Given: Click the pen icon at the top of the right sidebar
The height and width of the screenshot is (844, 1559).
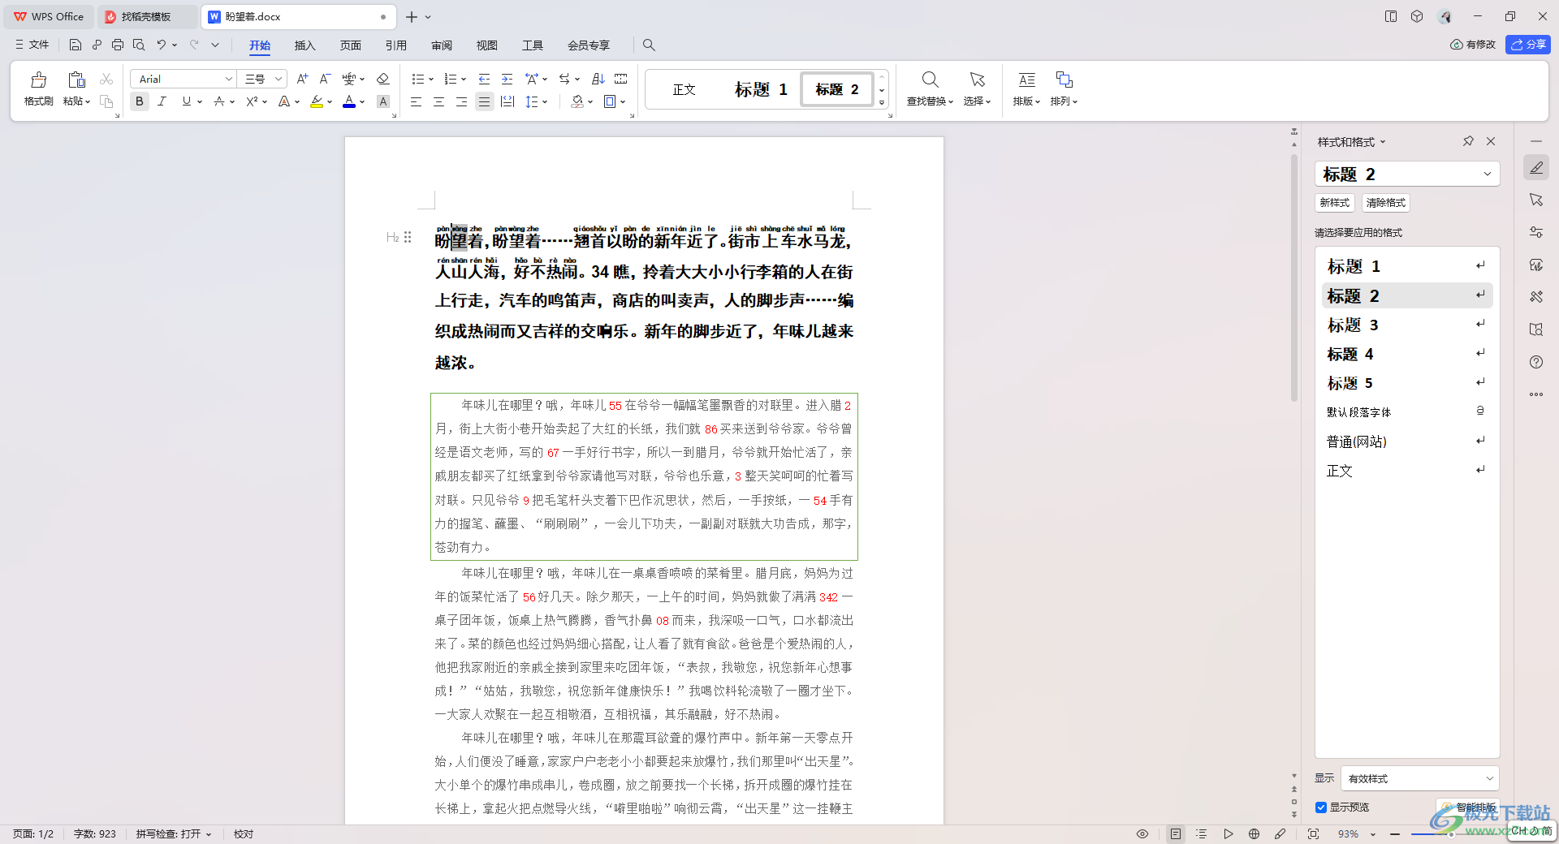Looking at the screenshot, I should [x=1536, y=168].
